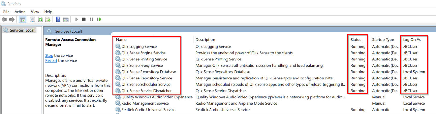Open the File menu
Viewport: 436px width, 114px height.
6,12
